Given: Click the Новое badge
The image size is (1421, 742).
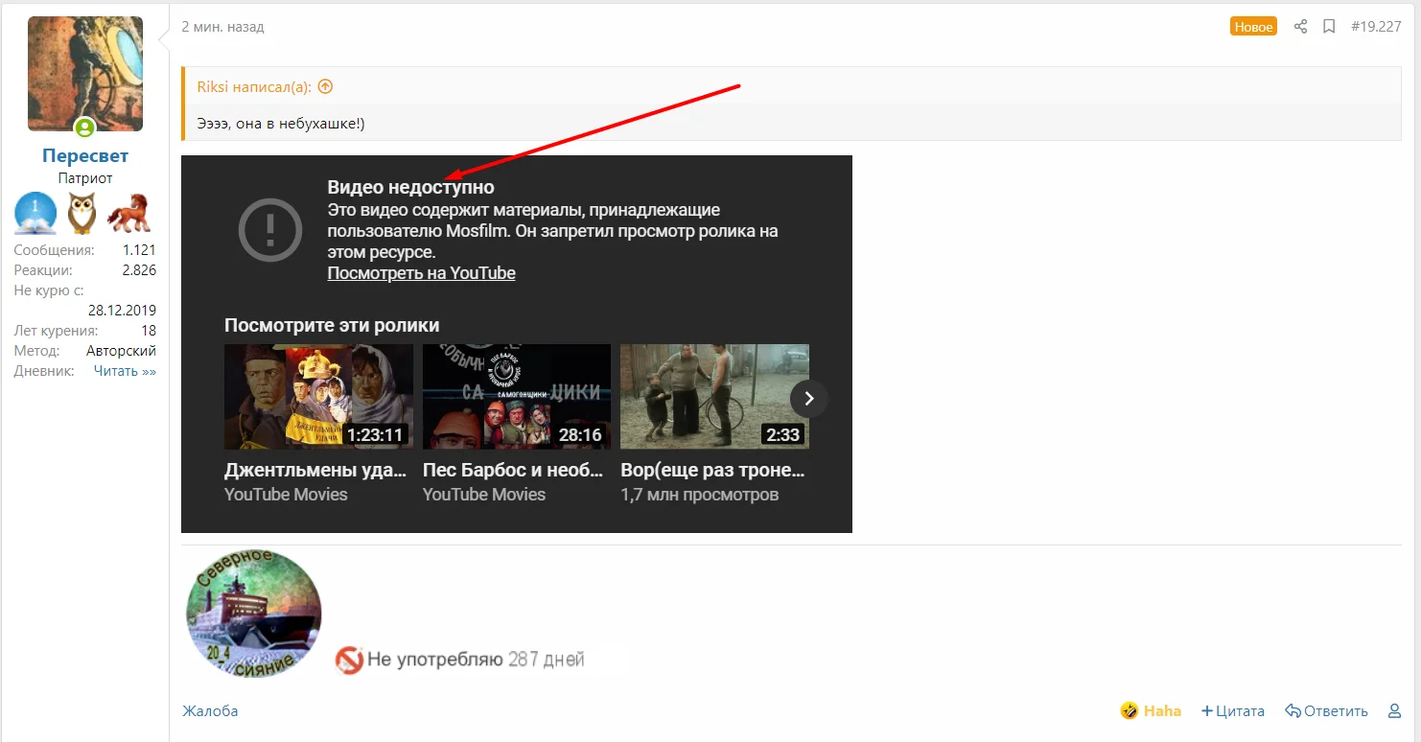Looking at the screenshot, I should click(x=1253, y=26).
